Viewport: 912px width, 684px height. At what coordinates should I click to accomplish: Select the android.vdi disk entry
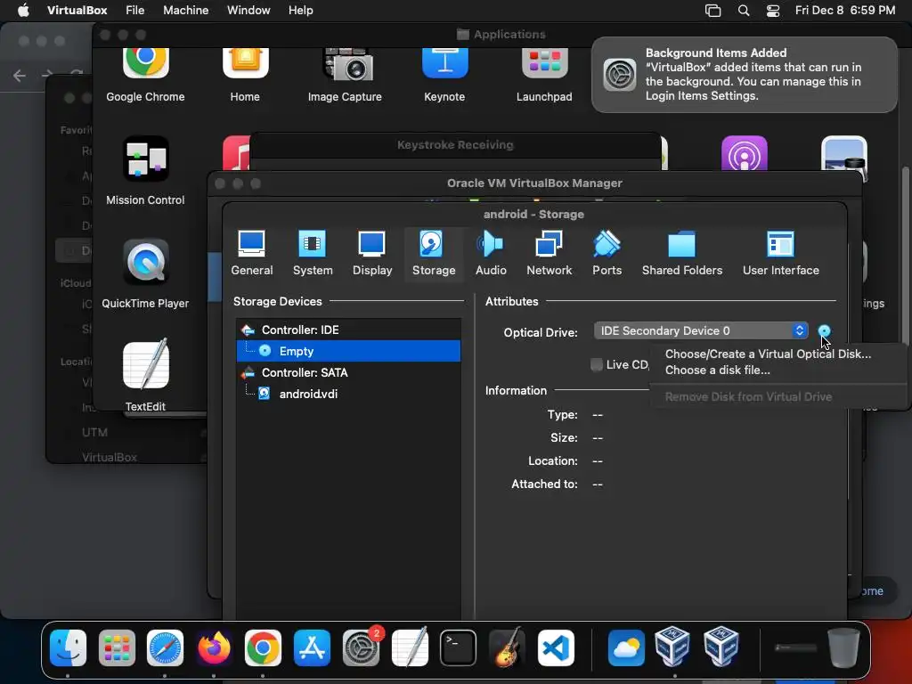(348, 394)
